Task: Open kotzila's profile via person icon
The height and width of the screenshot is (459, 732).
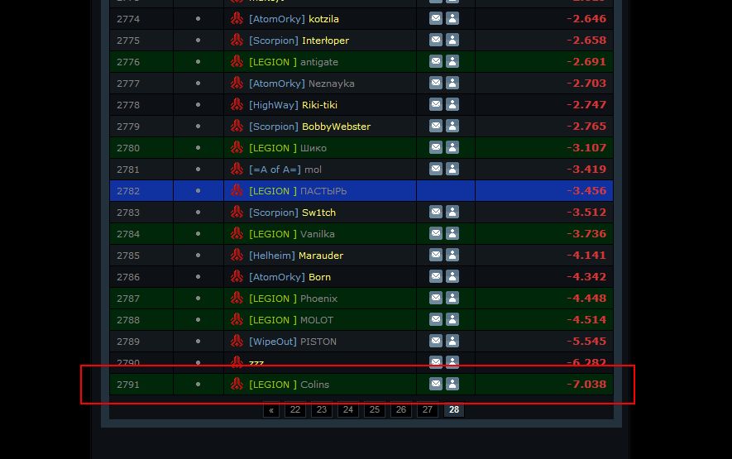Action: click(452, 18)
